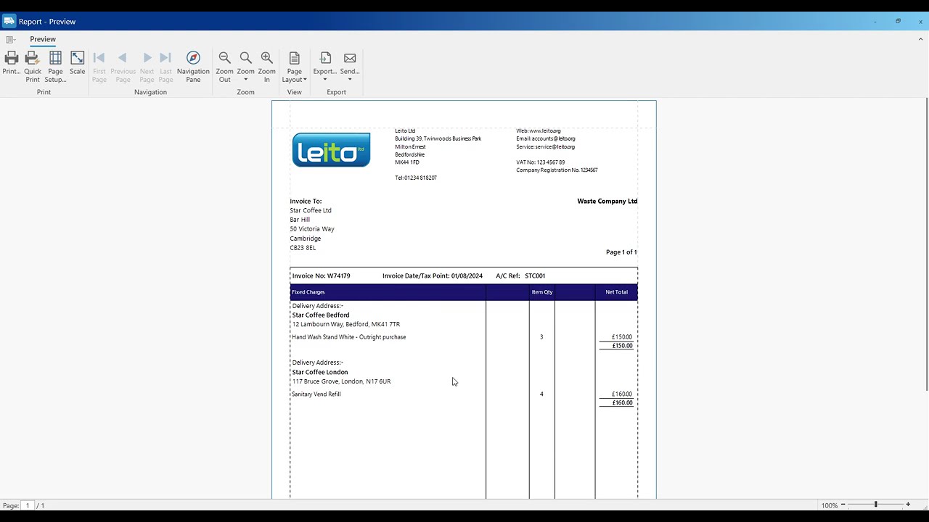The image size is (929, 522).
Task: Click 'Page 1 of 1' text
Action: coord(621,252)
